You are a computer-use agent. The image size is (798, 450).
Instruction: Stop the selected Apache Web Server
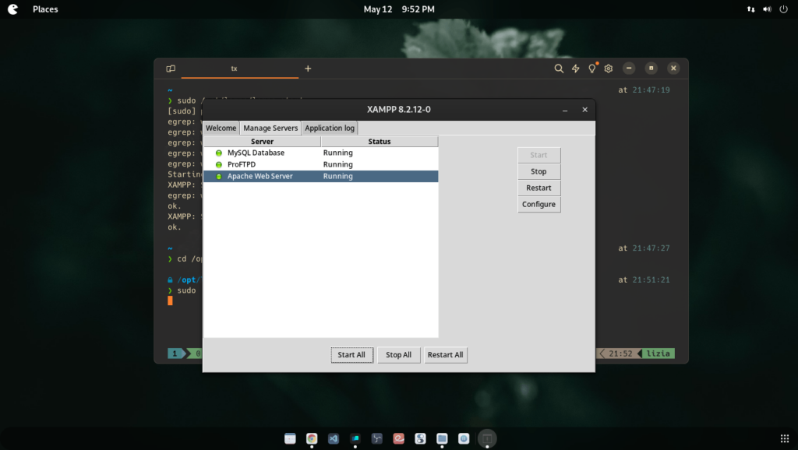point(538,171)
